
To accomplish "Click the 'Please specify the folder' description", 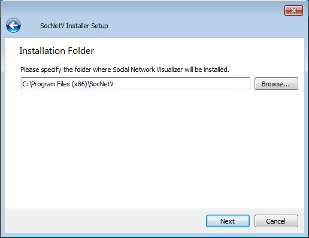I will (125, 70).
